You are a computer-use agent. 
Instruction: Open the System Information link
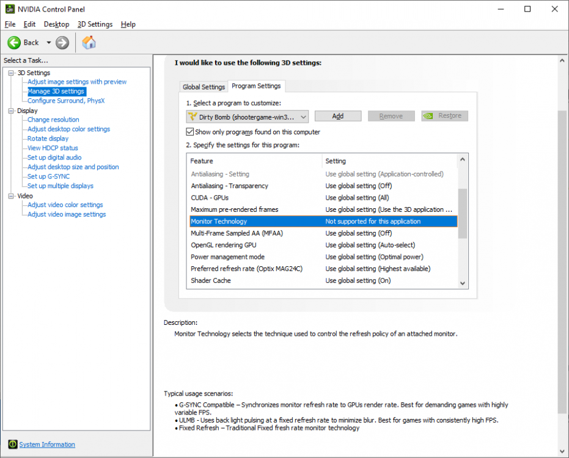pyautogui.click(x=47, y=444)
